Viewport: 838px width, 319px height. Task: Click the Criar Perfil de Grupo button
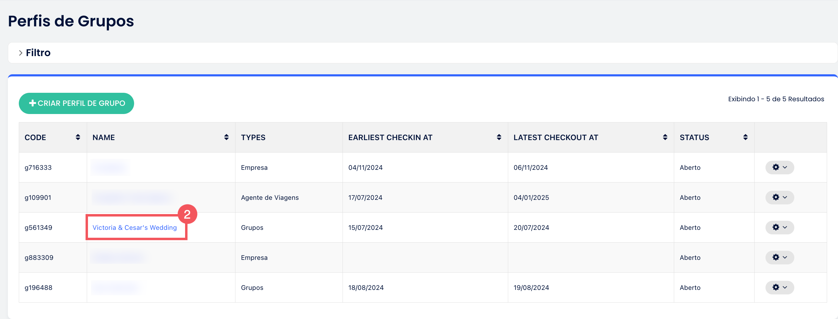76,103
